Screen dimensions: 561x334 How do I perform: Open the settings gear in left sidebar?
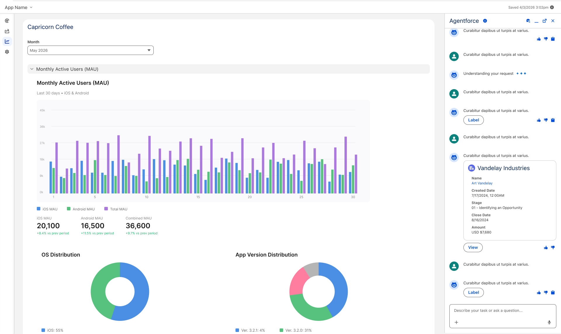[x=7, y=52]
